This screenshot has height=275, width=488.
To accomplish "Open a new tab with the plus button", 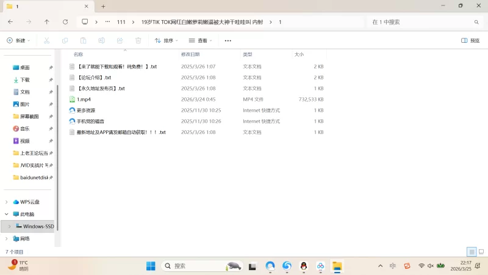I will (x=103, y=6).
